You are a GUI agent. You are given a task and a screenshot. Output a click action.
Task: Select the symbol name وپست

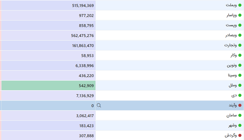[x=231, y=25]
